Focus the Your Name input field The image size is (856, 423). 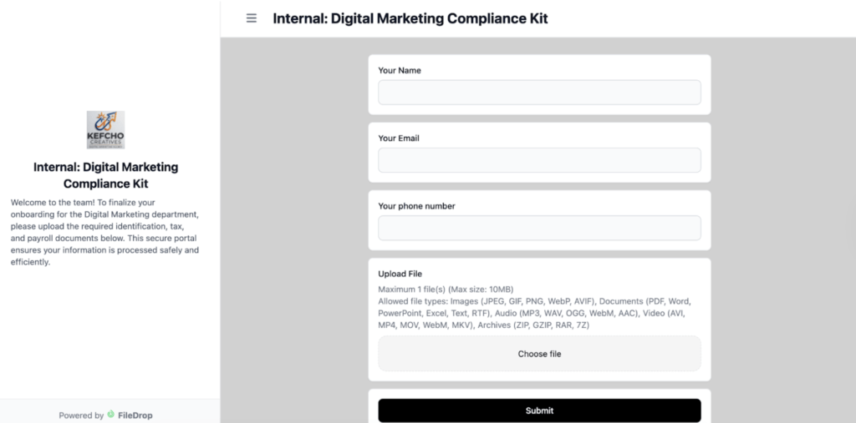[x=539, y=92]
